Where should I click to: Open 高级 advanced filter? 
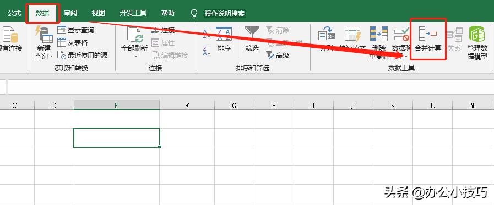tap(278, 56)
